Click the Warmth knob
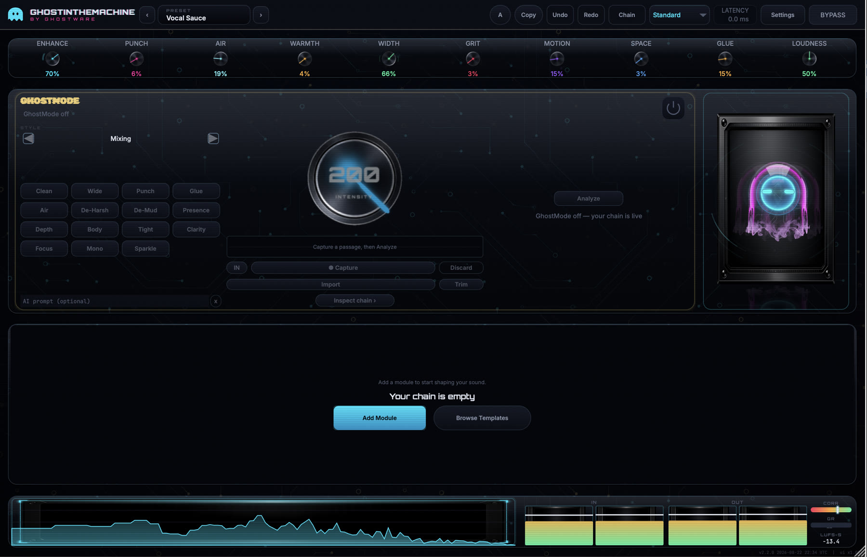Image resolution: width=867 pixels, height=557 pixels. pyautogui.click(x=304, y=59)
